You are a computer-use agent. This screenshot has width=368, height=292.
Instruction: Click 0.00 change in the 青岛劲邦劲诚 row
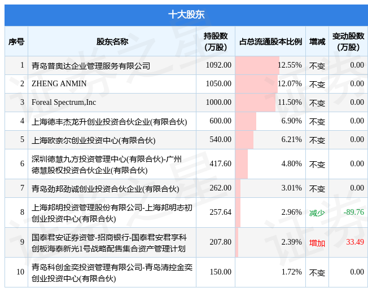pyautogui.click(x=357, y=188)
